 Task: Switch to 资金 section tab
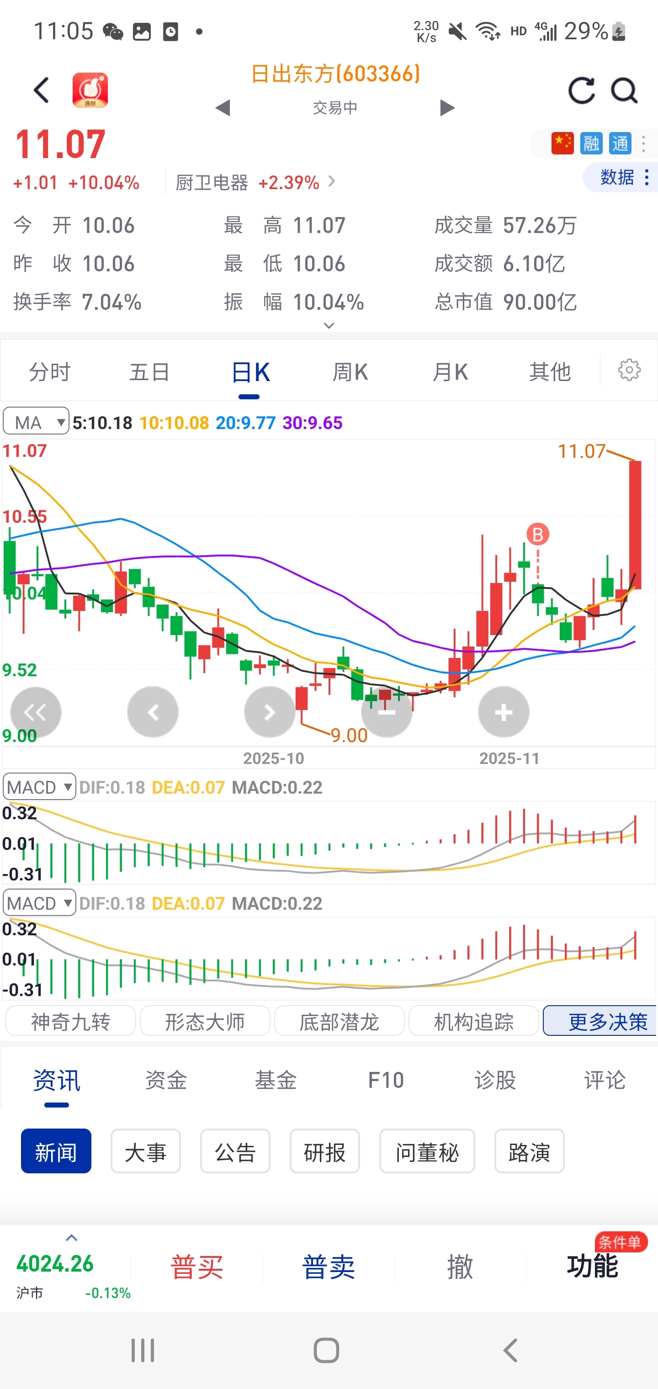(x=166, y=1081)
